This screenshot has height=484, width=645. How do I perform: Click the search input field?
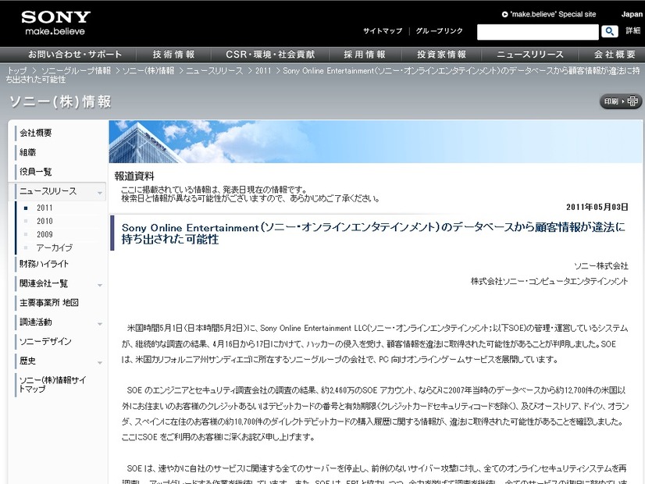coord(538,32)
